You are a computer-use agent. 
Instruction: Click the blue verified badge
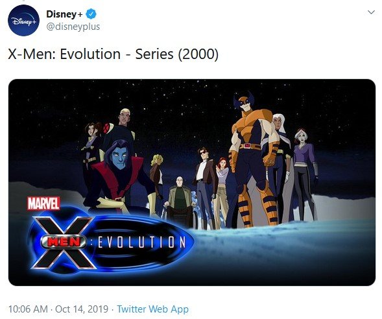point(91,14)
